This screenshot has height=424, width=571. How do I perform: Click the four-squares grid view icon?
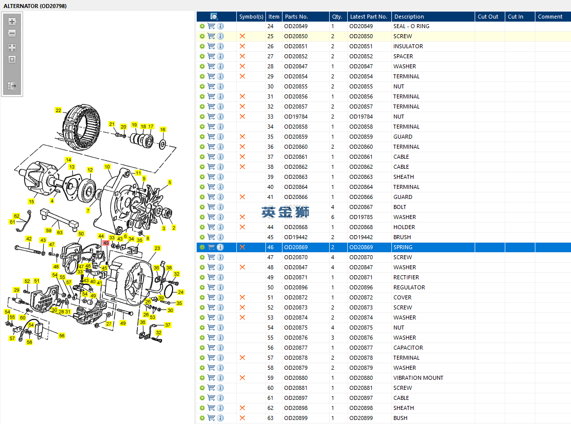(x=12, y=48)
